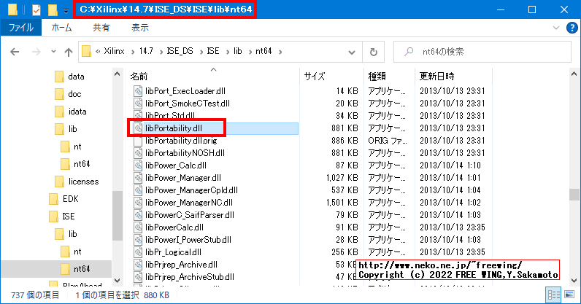Screen dimensions: 581x304
Task: Select file libPower_Calc.dll
Action: [176, 165]
